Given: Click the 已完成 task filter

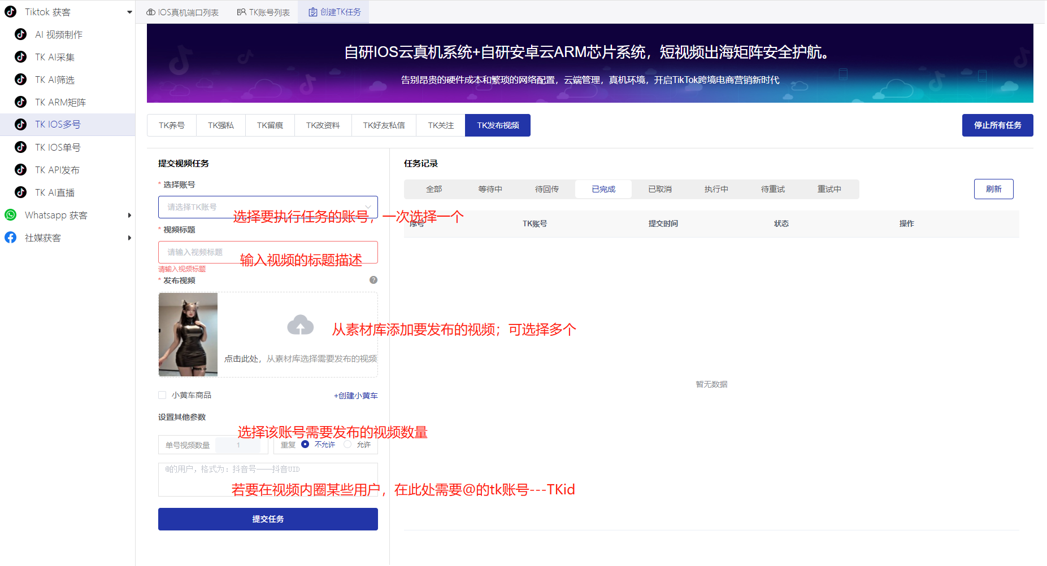Looking at the screenshot, I should click(603, 189).
